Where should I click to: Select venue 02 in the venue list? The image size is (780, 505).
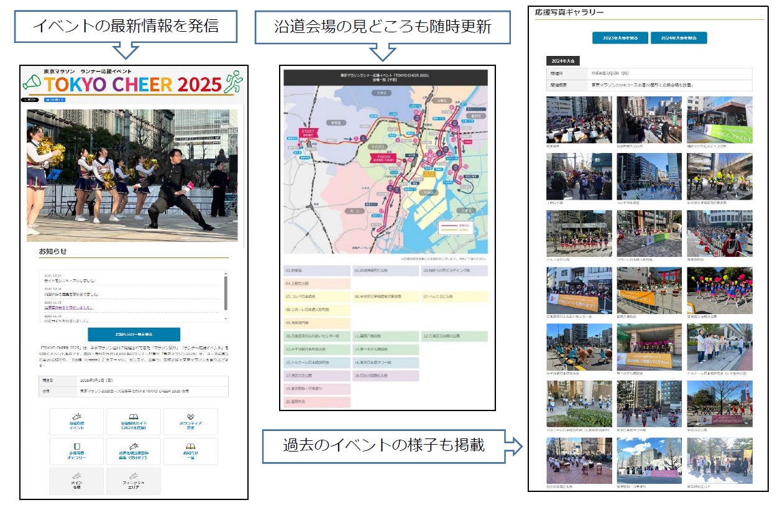pyautogui.click(x=385, y=271)
